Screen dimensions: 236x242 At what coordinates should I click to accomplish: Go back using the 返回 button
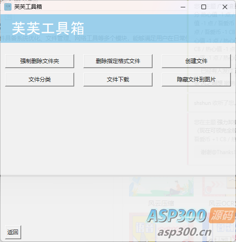click(13, 232)
